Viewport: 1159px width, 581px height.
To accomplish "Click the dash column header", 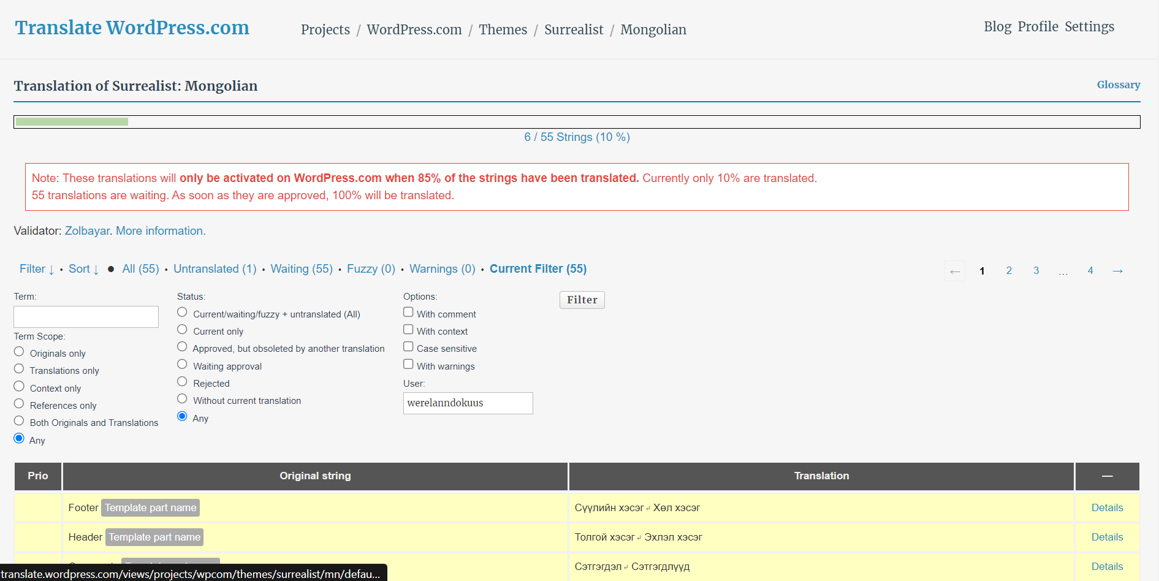I will click(x=1107, y=476).
